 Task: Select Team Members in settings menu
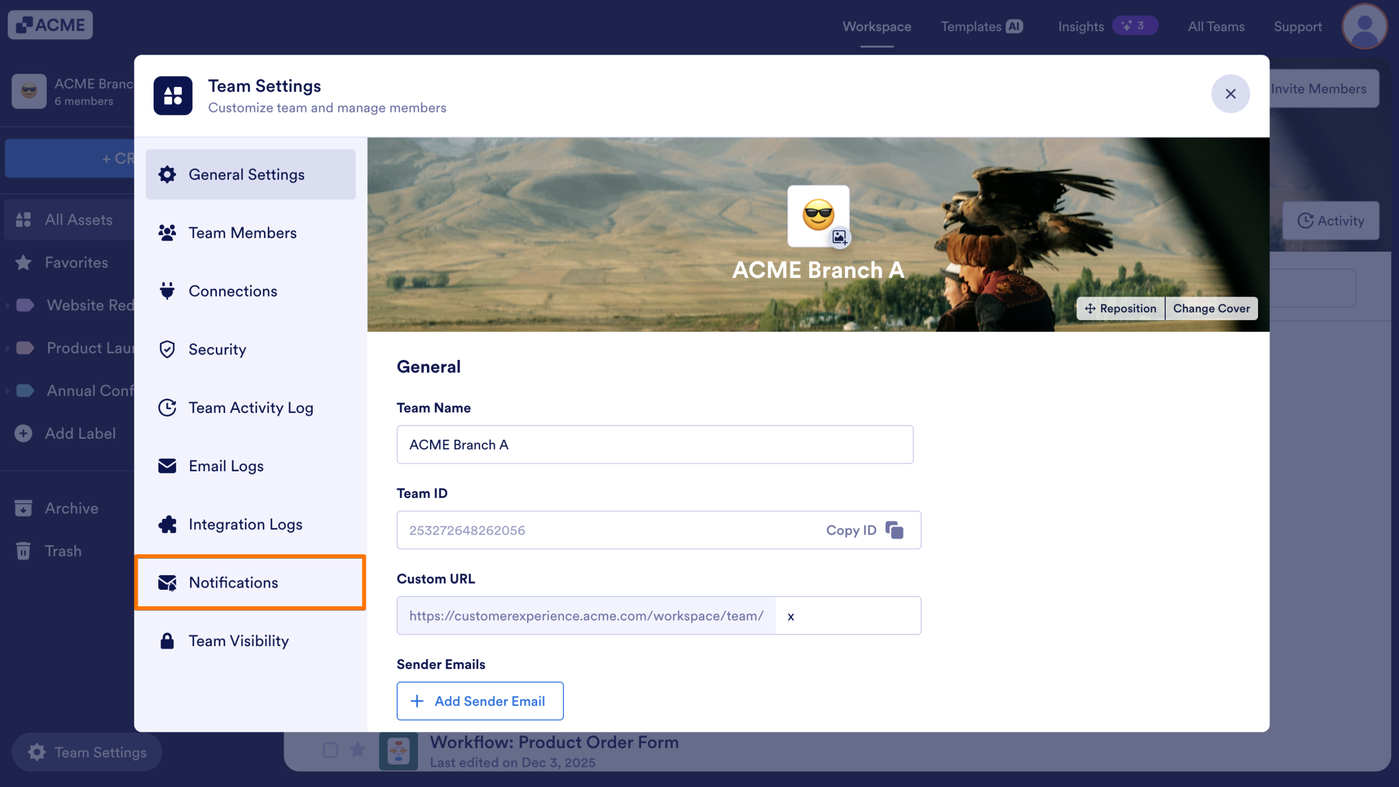click(251, 233)
